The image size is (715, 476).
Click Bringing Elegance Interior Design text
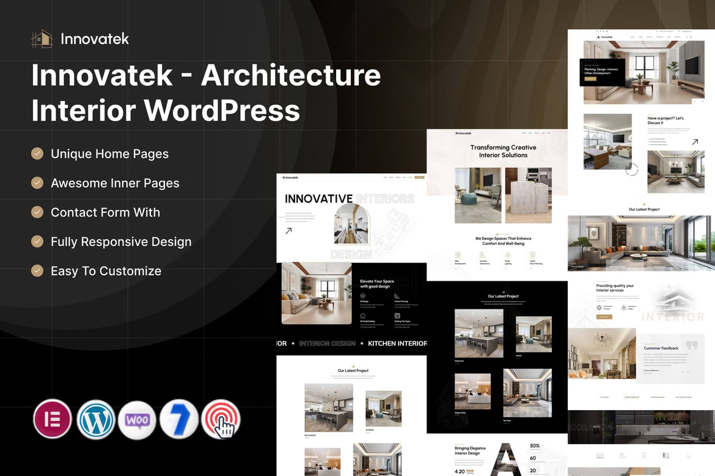(x=470, y=450)
